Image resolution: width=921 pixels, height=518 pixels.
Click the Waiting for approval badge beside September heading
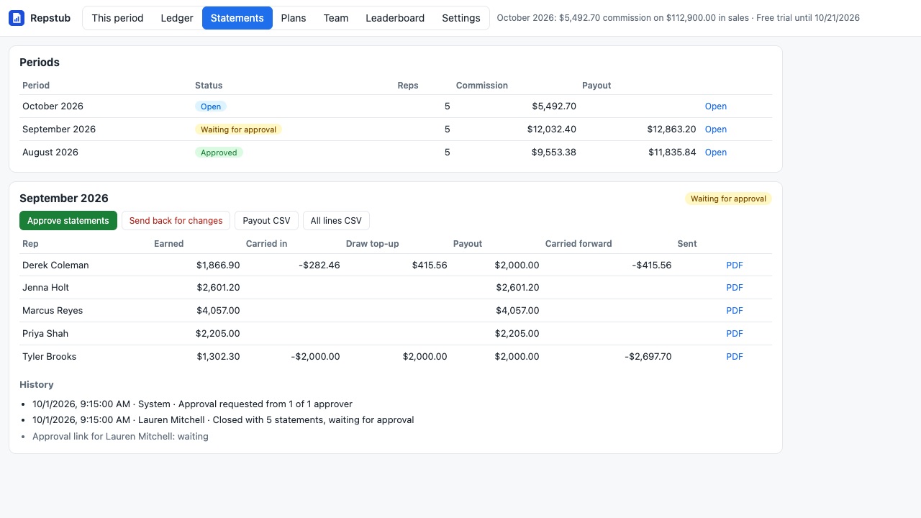coord(728,199)
